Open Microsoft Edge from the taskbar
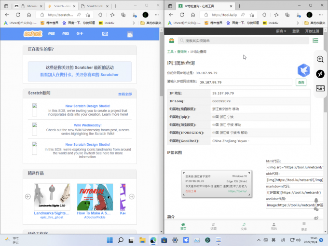 click(153, 240)
